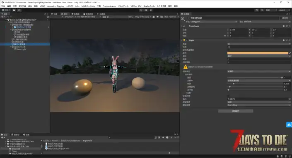Select the Exported folder in Project tree
Screen dimensions: 292x158
(16, 149)
